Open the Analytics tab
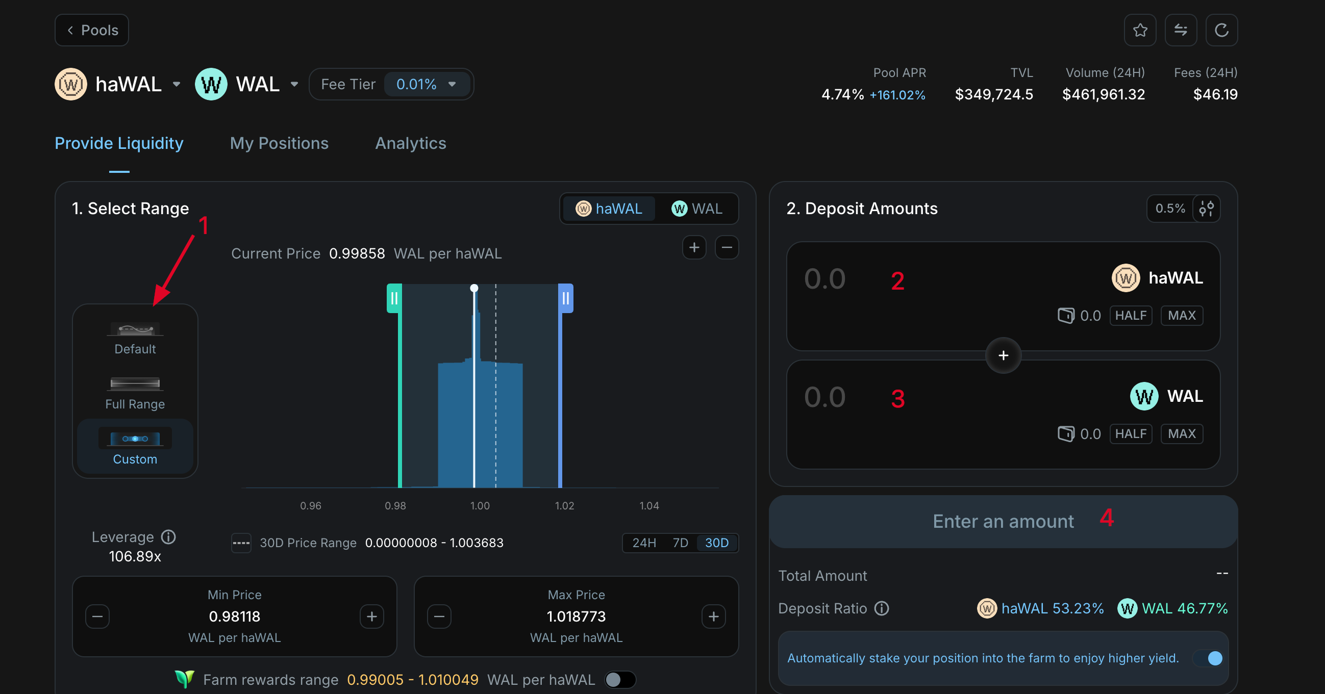Viewport: 1325px width, 694px height. 411,143
